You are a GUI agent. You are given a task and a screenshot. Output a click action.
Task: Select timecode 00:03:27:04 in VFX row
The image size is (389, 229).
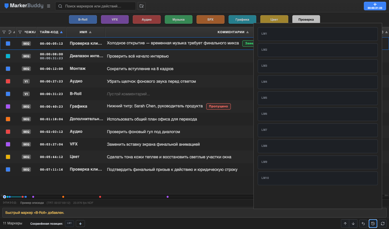[51, 144]
